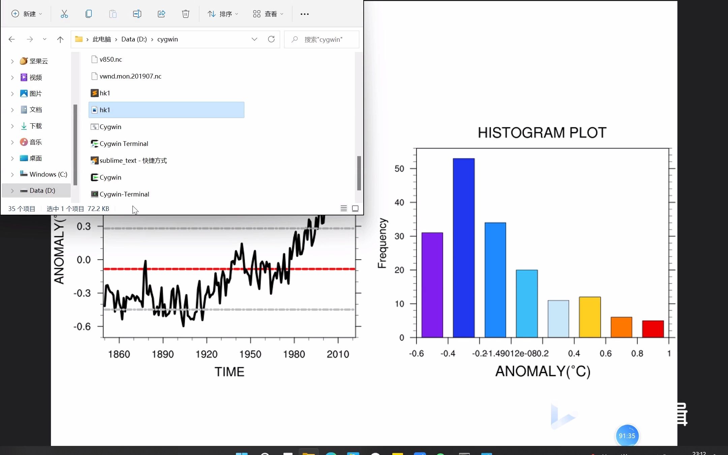Go back with the left arrow

(12, 39)
